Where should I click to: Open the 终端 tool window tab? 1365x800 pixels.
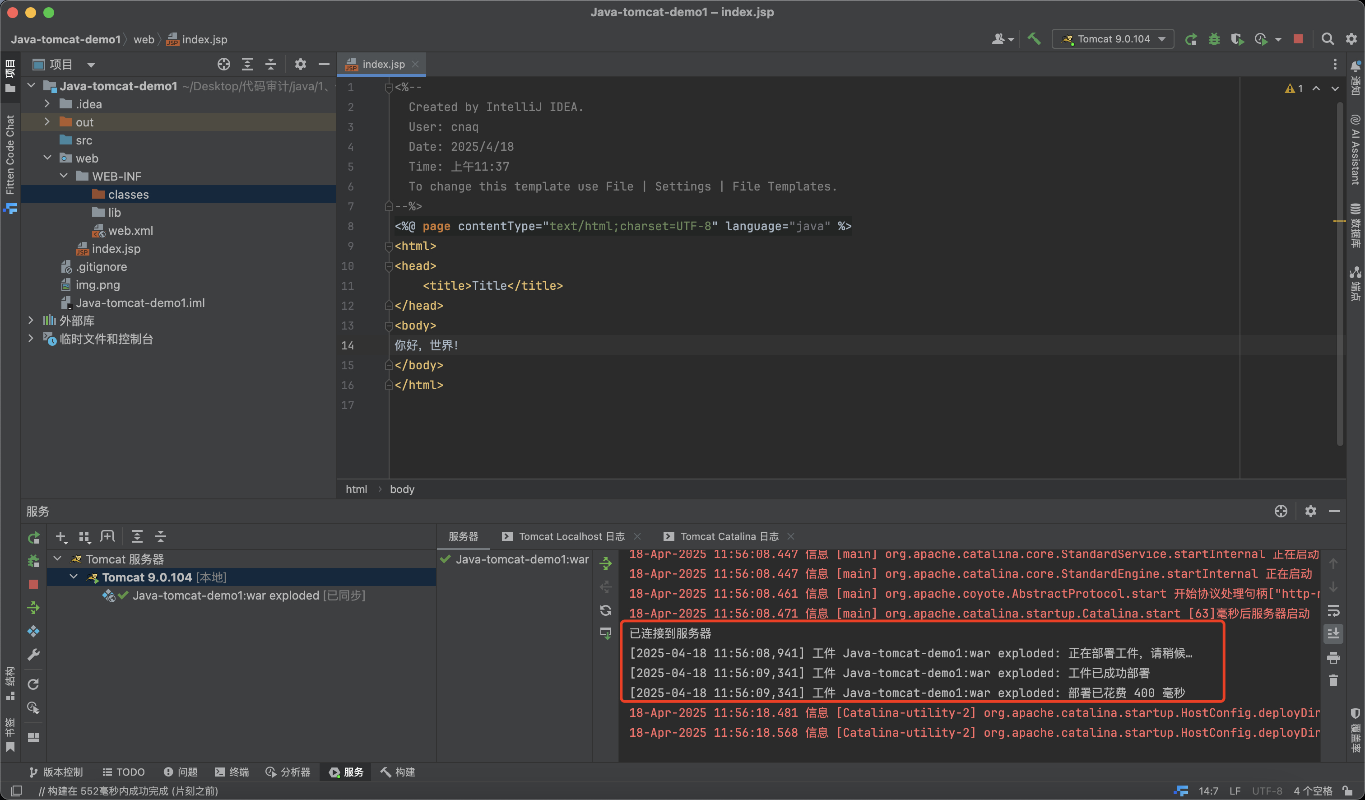point(232,772)
